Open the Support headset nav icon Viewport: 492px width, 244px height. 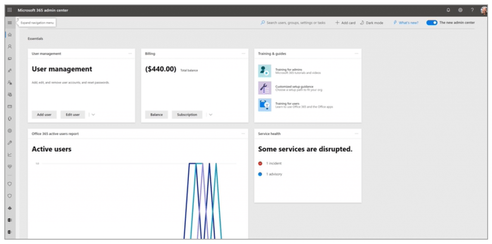[10, 119]
